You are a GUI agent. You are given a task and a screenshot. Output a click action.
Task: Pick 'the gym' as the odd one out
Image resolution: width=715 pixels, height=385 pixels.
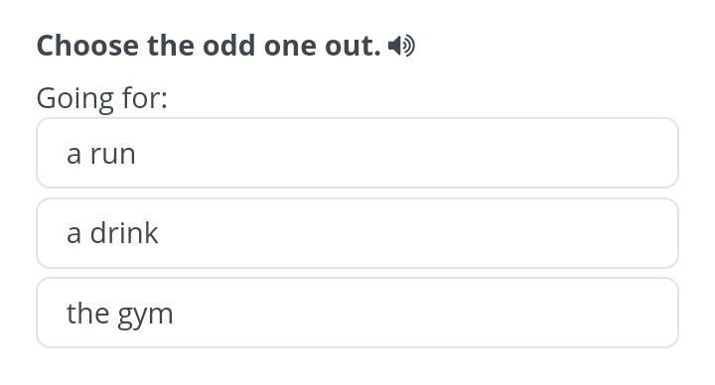pyautogui.click(x=357, y=313)
